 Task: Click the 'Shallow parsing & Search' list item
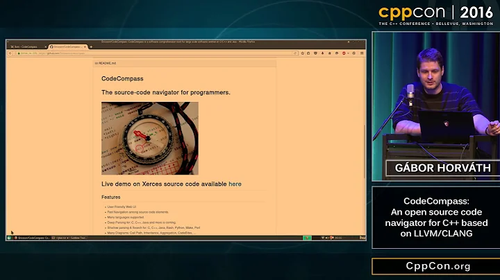[153, 228]
